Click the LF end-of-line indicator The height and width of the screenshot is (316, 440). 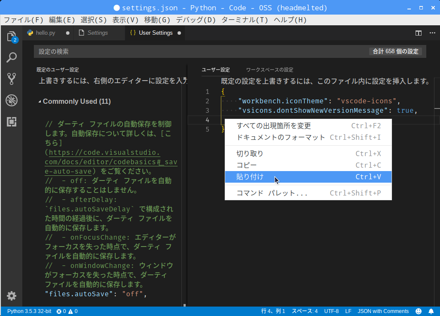[348, 311]
